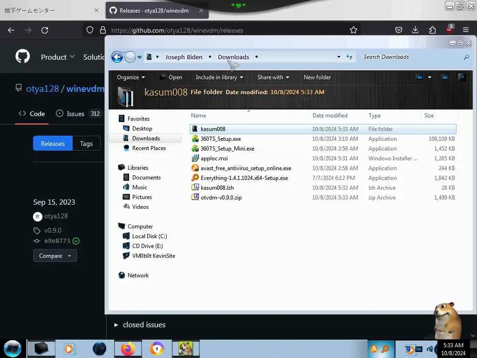Click the Explorer back arrow button
Viewport: 477px width, 358px height.
click(117, 57)
